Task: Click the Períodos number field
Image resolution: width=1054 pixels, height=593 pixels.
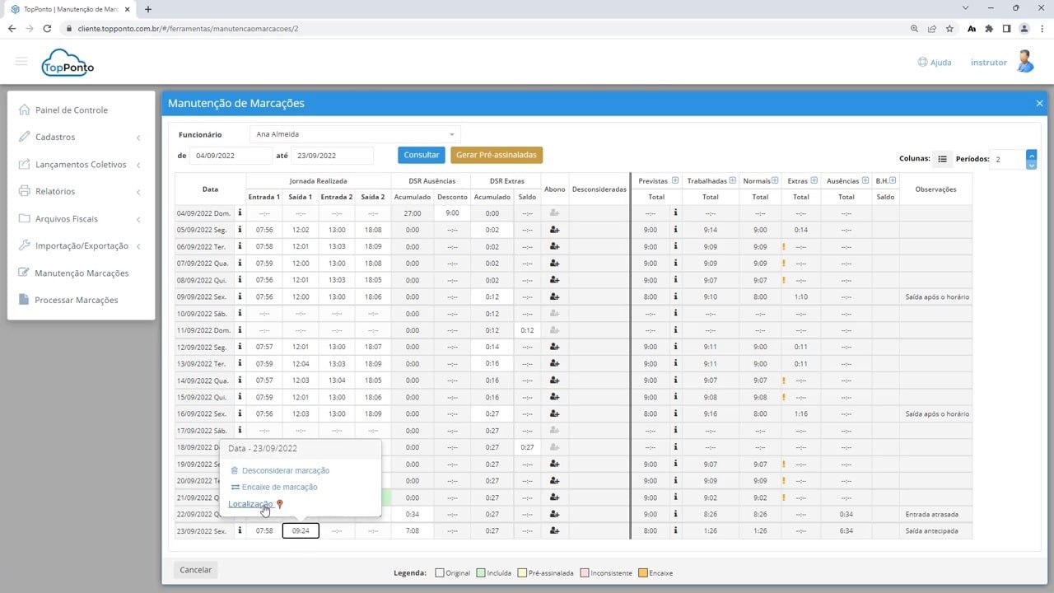Action: coord(1008,159)
